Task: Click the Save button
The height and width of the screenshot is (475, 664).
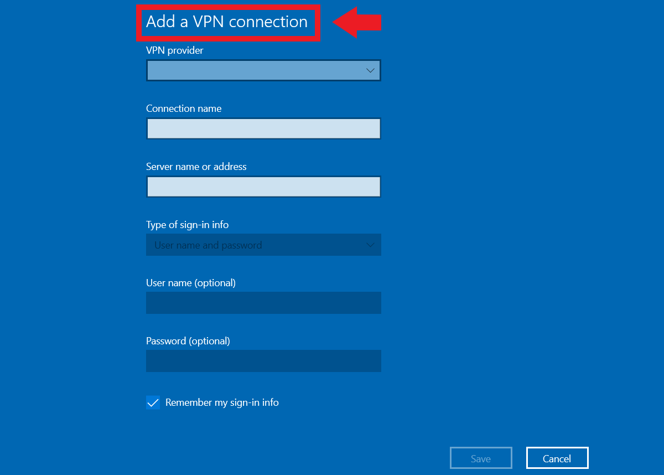Action: (x=481, y=458)
